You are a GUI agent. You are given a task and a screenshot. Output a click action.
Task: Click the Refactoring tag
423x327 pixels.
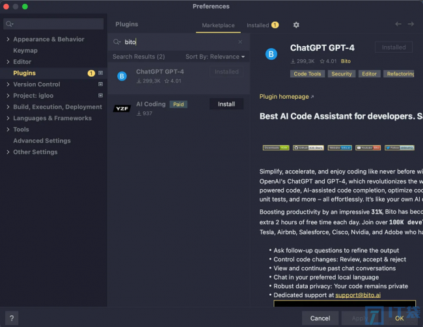(399, 74)
